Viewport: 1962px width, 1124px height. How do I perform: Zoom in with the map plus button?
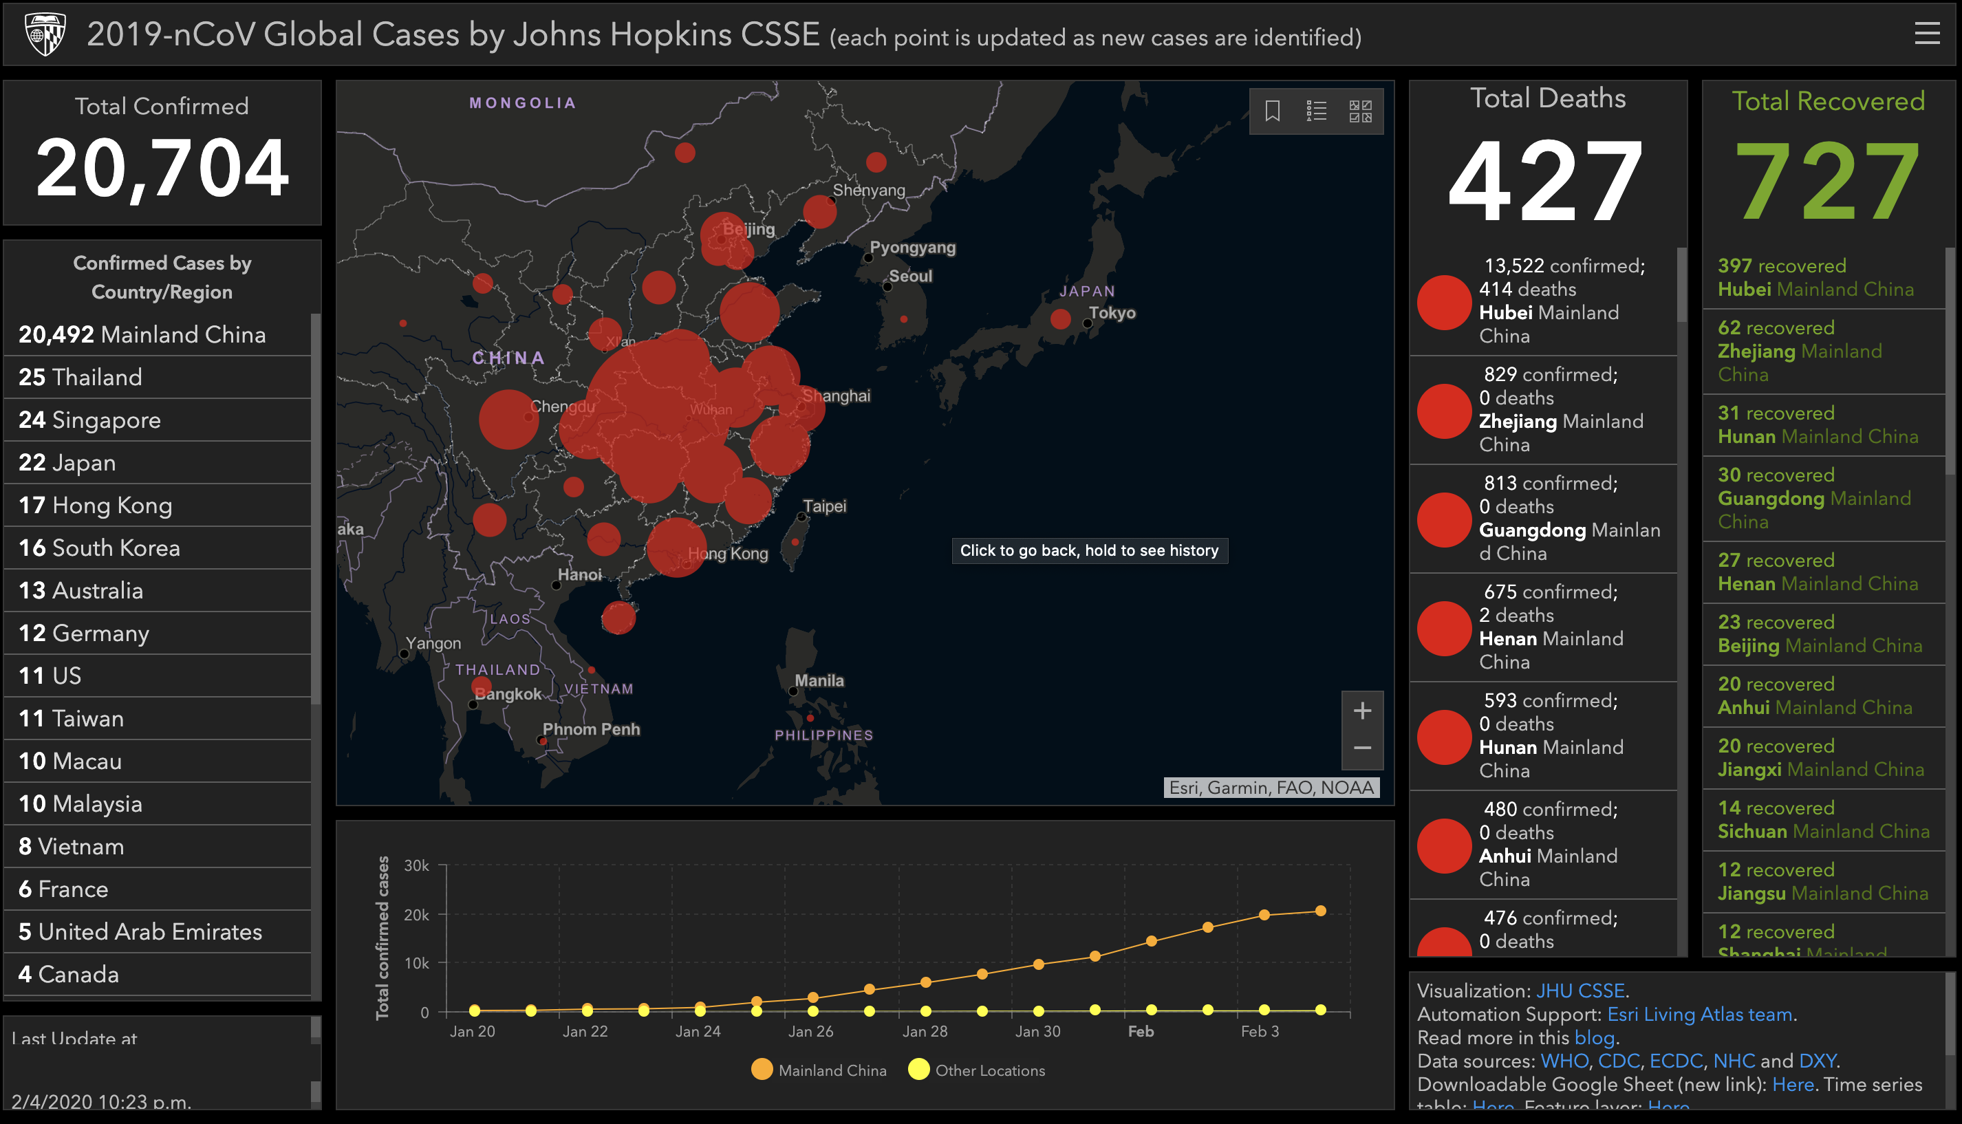click(x=1362, y=710)
